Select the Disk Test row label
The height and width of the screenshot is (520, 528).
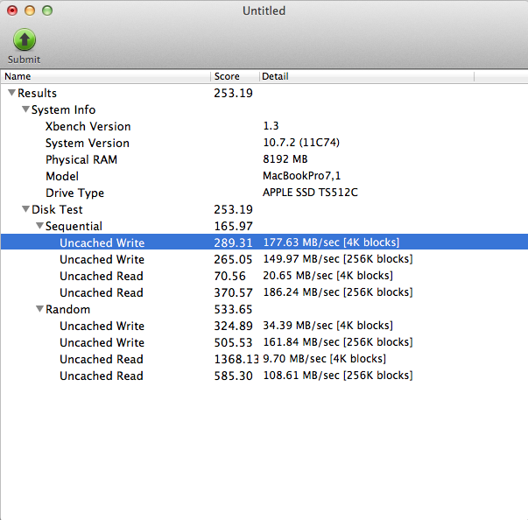pyautogui.click(x=57, y=209)
